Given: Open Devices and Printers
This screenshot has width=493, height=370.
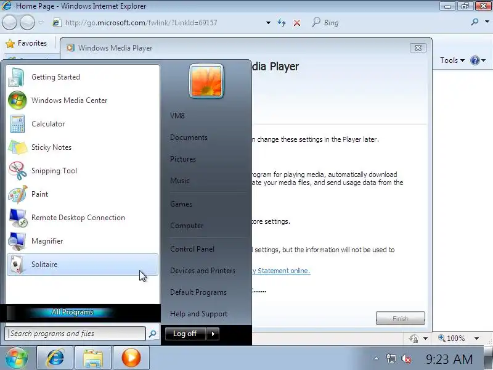Looking at the screenshot, I should coord(203,271).
